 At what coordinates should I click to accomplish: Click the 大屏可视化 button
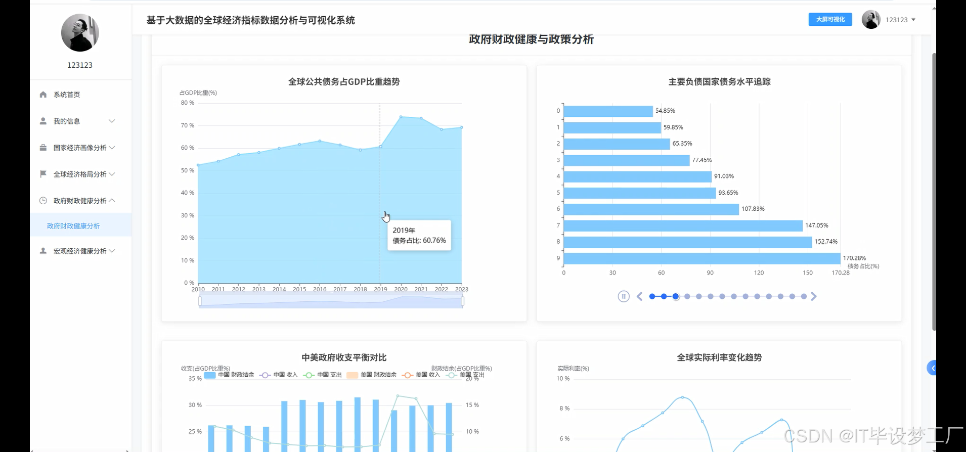[x=830, y=19]
